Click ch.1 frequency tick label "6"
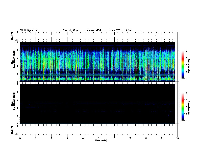Viewport: 200px width, 155px height. [x=17, y=58]
